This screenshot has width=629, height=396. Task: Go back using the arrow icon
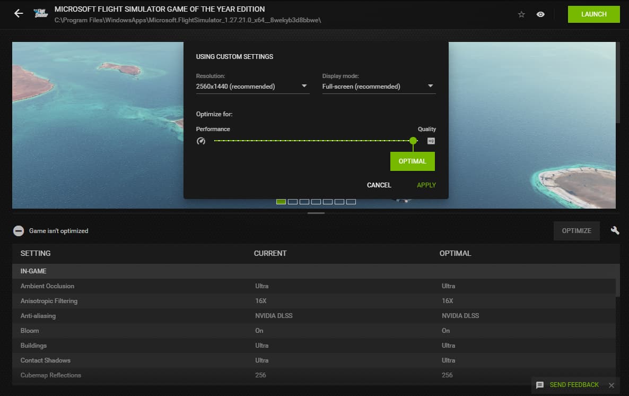click(x=19, y=14)
